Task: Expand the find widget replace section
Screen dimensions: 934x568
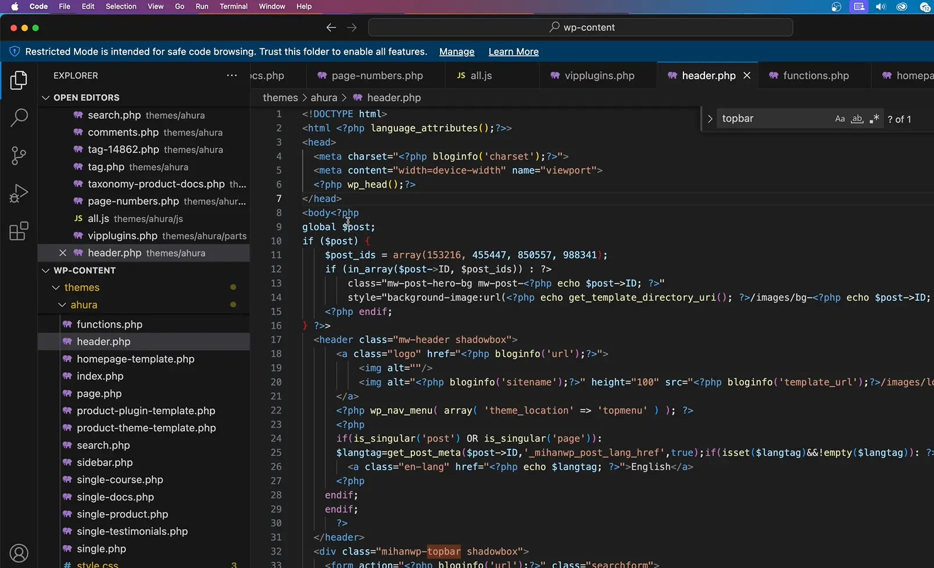Action: click(710, 118)
